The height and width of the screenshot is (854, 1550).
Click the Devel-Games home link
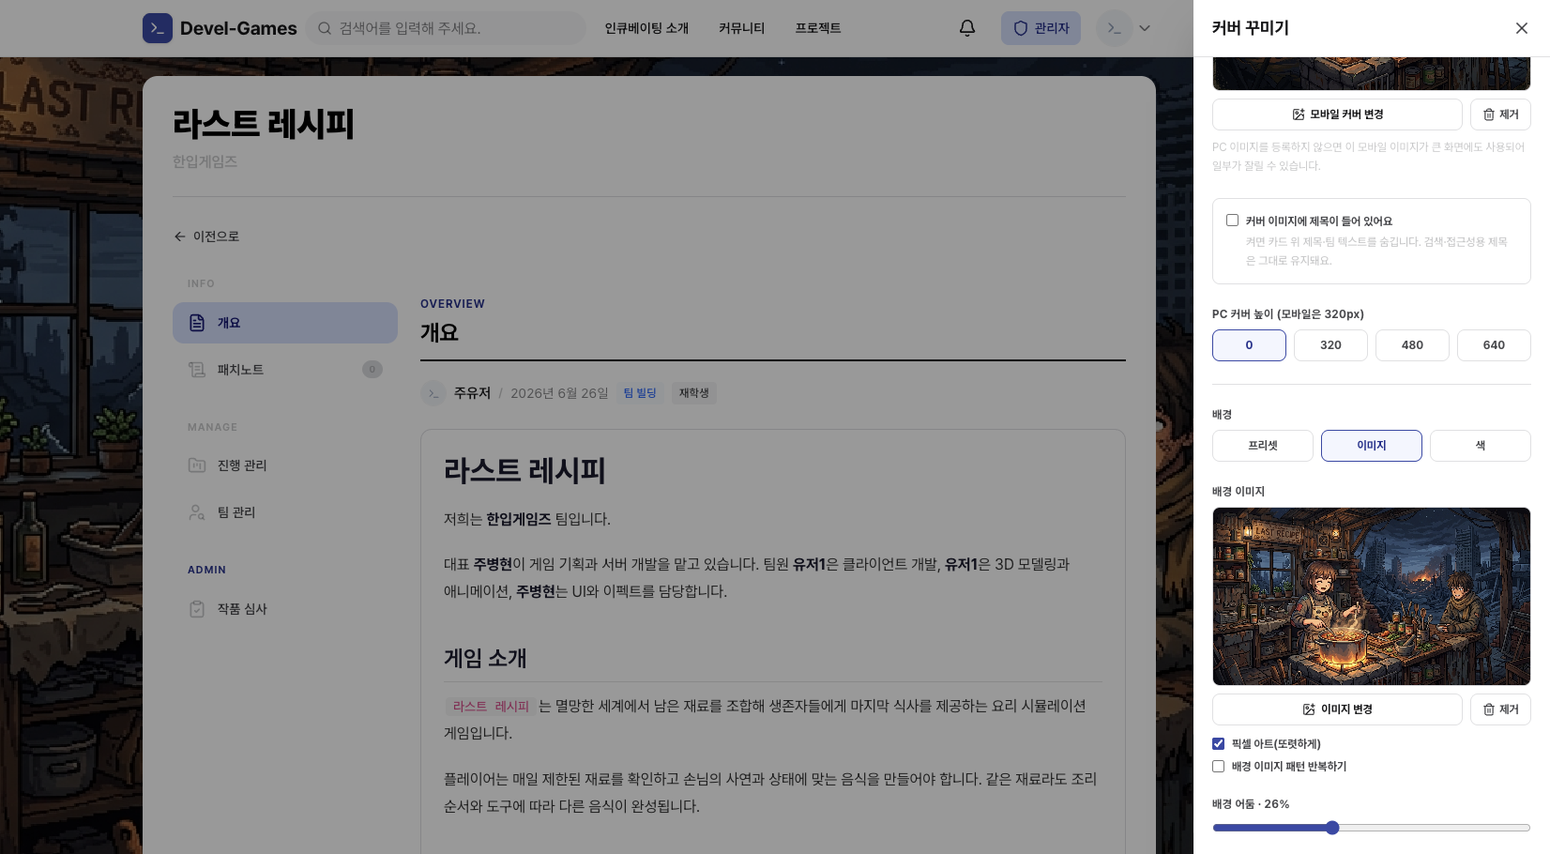click(220, 28)
